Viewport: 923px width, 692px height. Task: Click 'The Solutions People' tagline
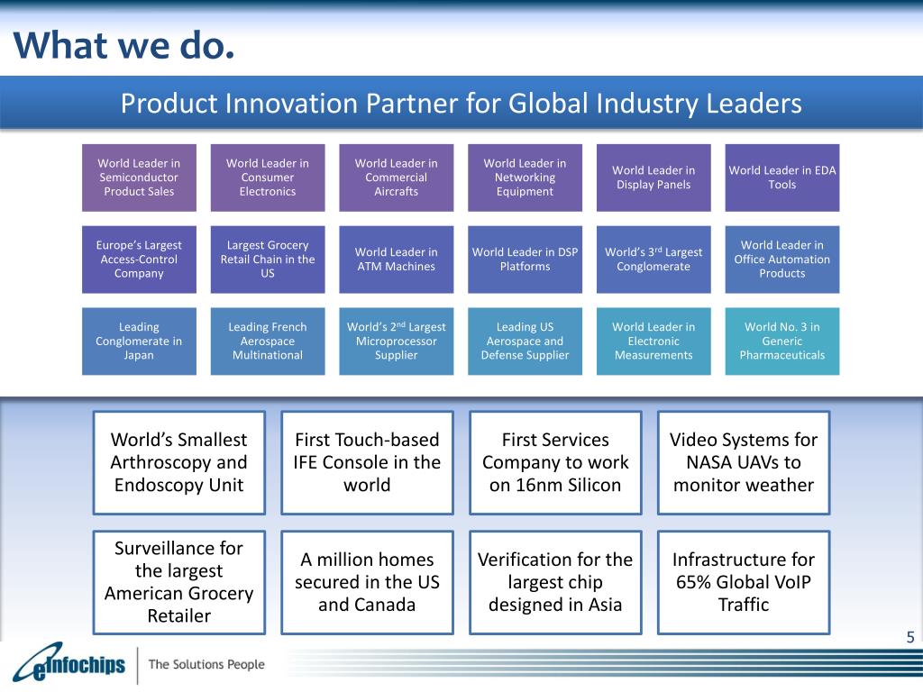[206, 664]
